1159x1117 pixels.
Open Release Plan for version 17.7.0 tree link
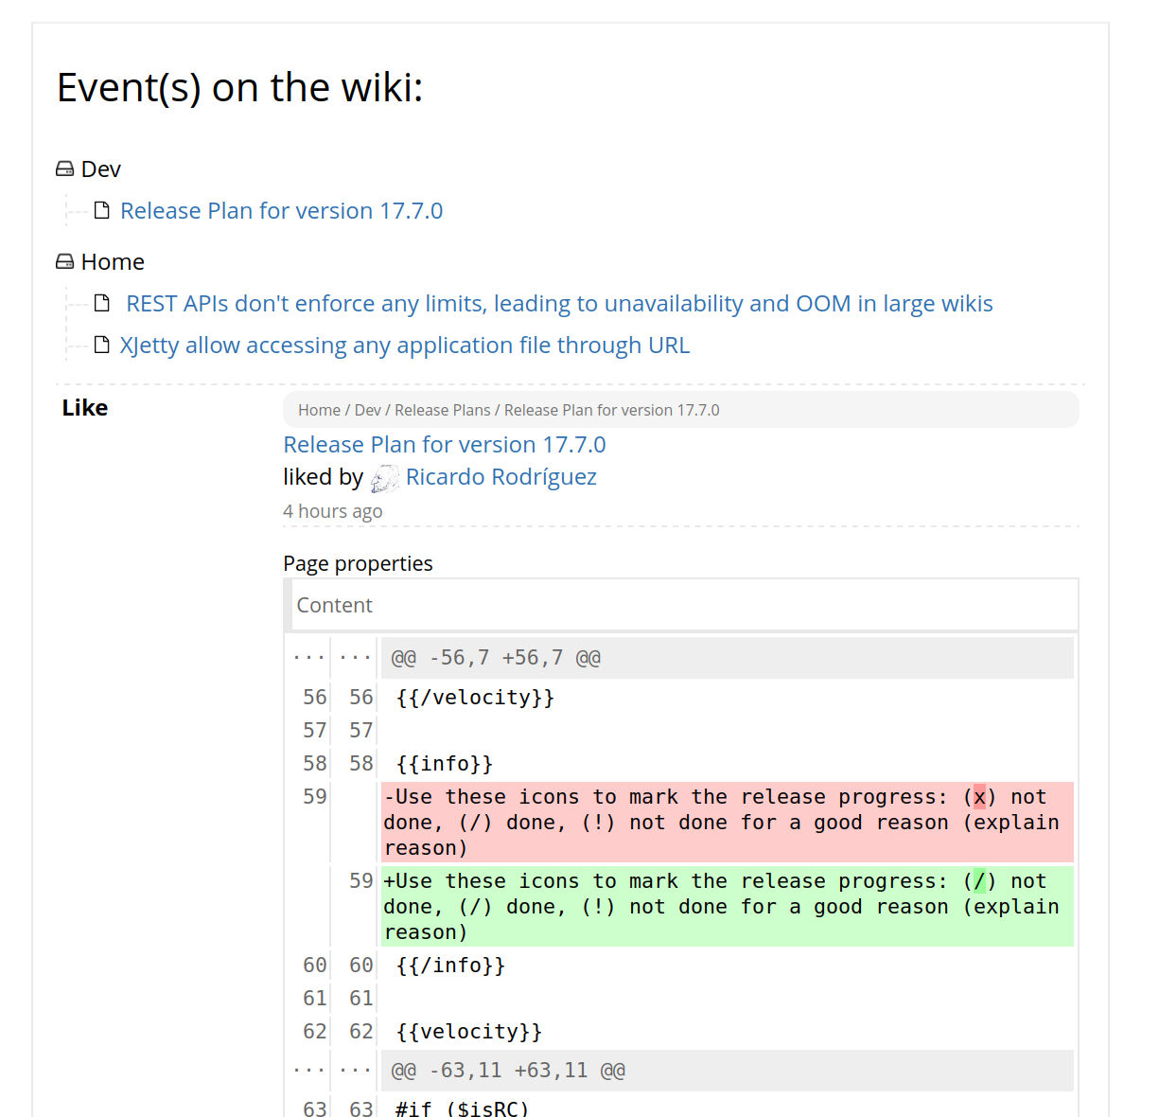pos(281,211)
